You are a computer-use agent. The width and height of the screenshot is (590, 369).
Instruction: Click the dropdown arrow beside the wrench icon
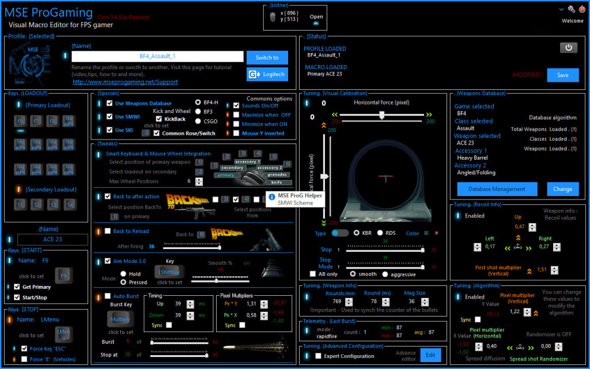[x=562, y=9]
